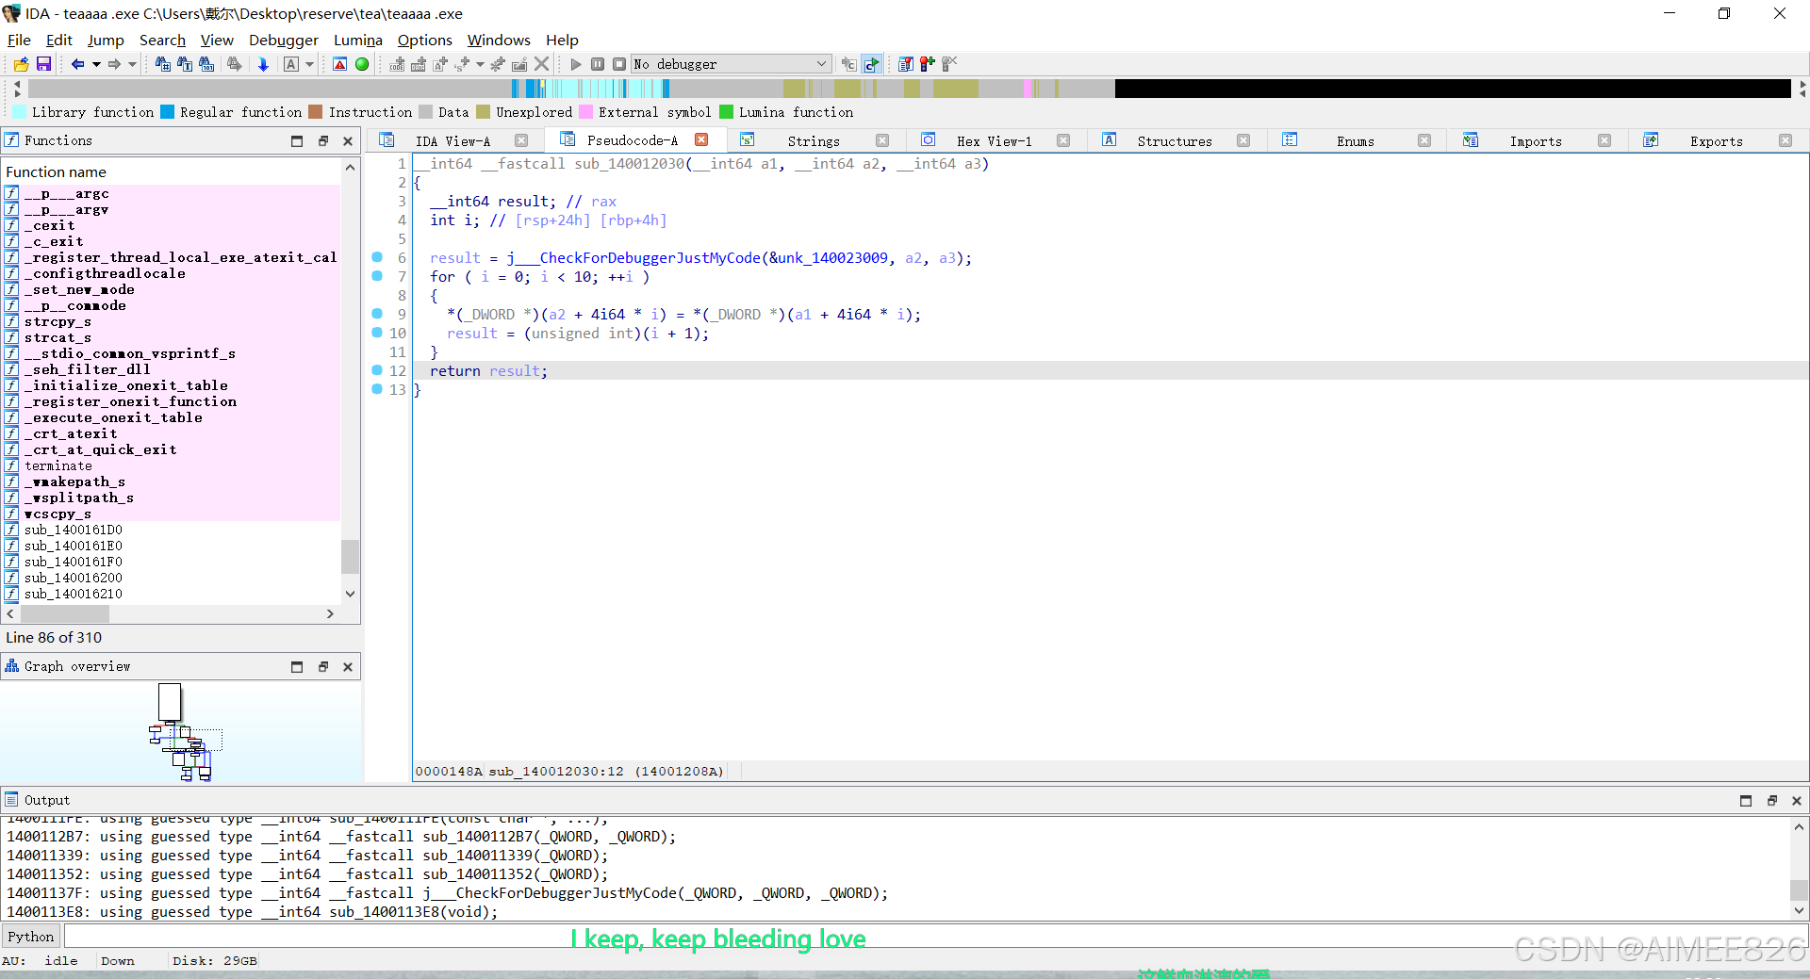Save the IDA database via the disk icon

click(x=43, y=64)
